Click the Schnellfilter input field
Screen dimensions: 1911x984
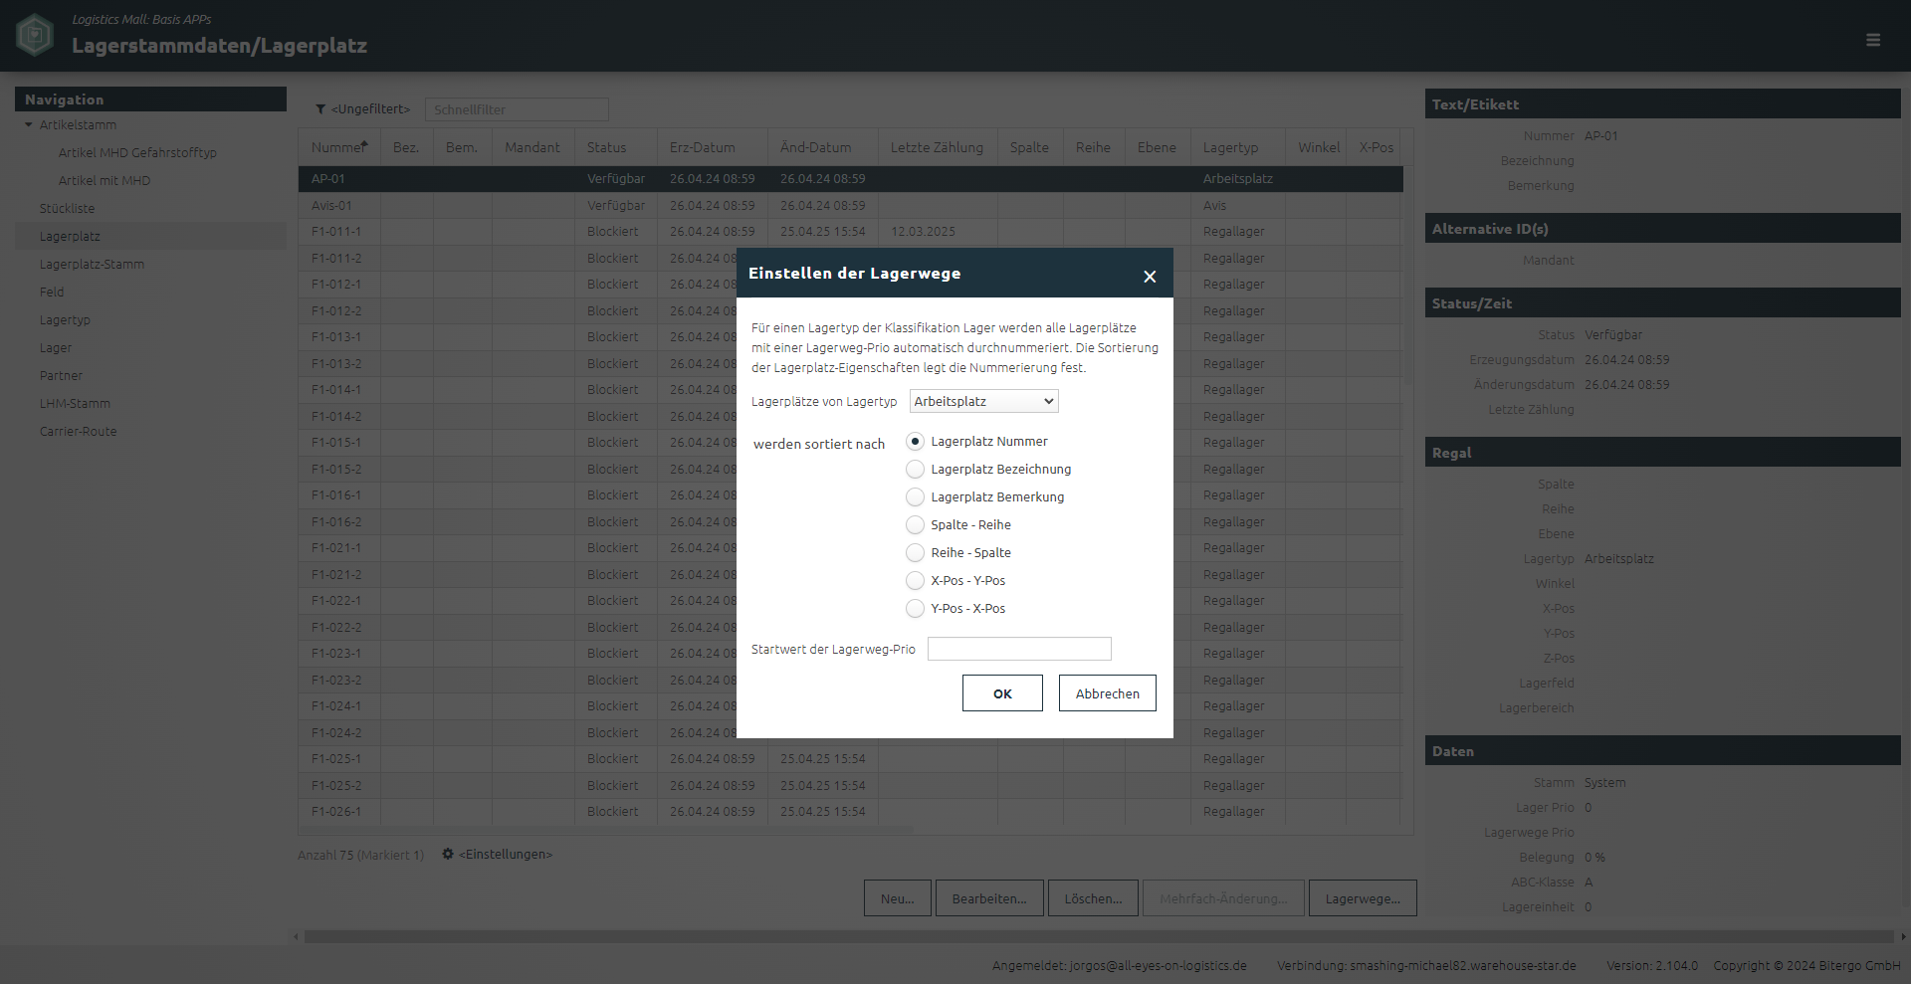(x=517, y=109)
